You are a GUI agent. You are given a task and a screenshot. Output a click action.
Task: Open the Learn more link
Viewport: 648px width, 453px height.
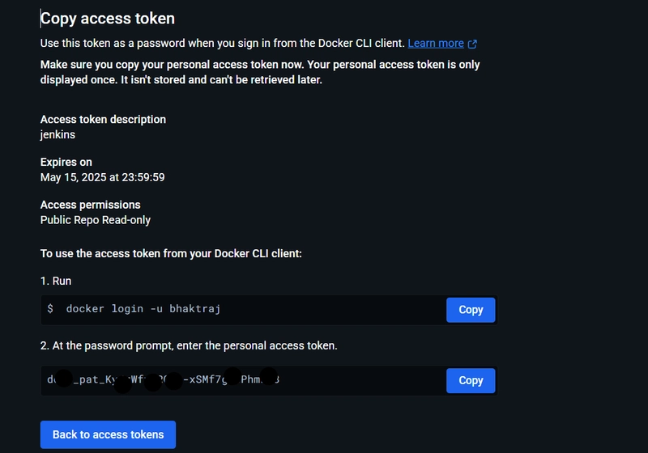click(436, 44)
